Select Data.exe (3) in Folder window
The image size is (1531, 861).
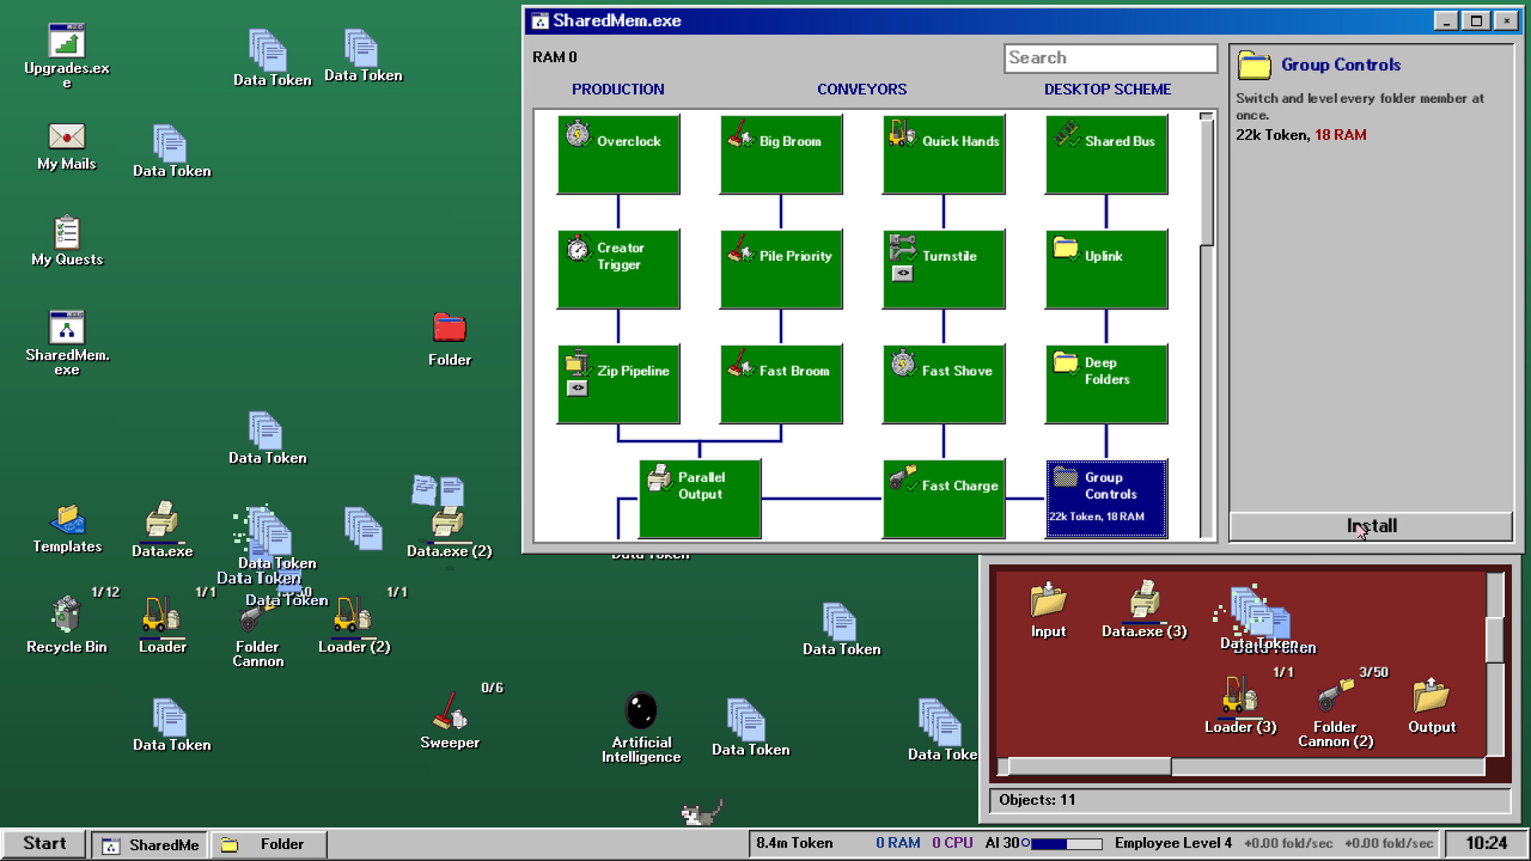coord(1144,610)
